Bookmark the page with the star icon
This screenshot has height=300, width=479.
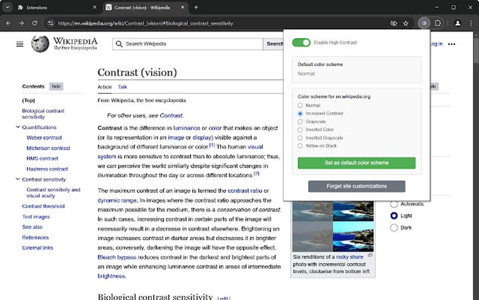pyautogui.click(x=406, y=23)
